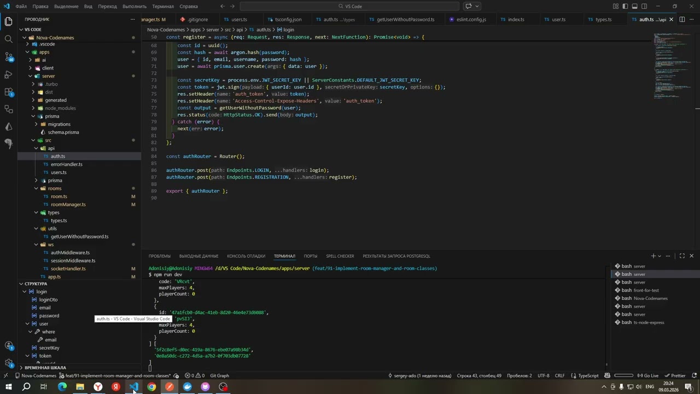Viewport: 700px width, 394px height.
Task: Start Go Live server
Action: (x=648, y=375)
